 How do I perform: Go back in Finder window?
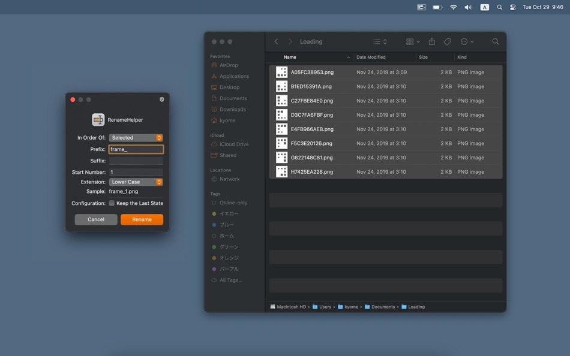tap(276, 41)
